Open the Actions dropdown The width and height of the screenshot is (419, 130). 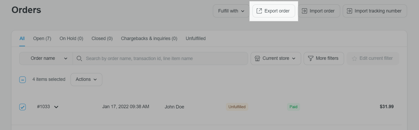(x=86, y=80)
